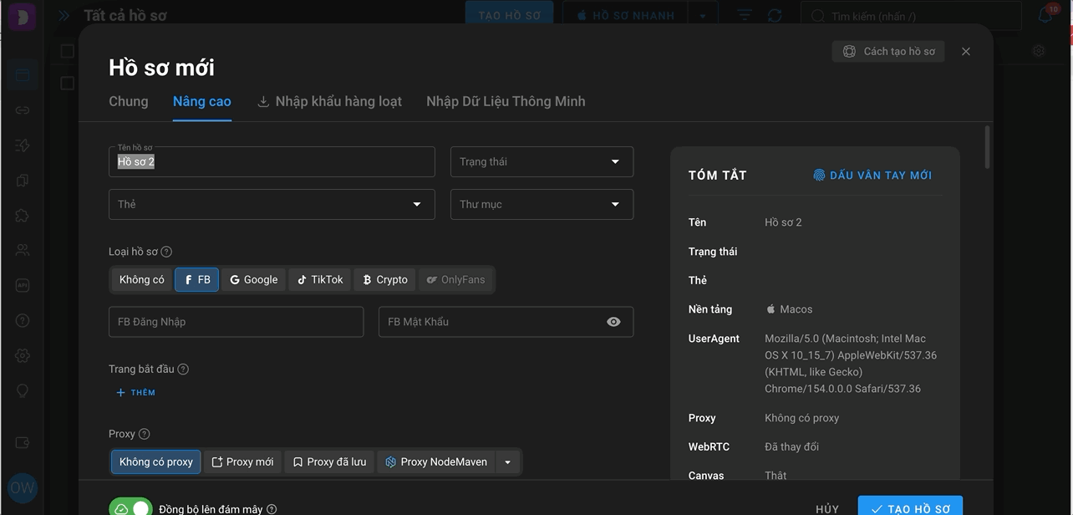This screenshot has height=515, width=1073.
Task: Open the Thẻ dropdown
Action: (x=272, y=205)
